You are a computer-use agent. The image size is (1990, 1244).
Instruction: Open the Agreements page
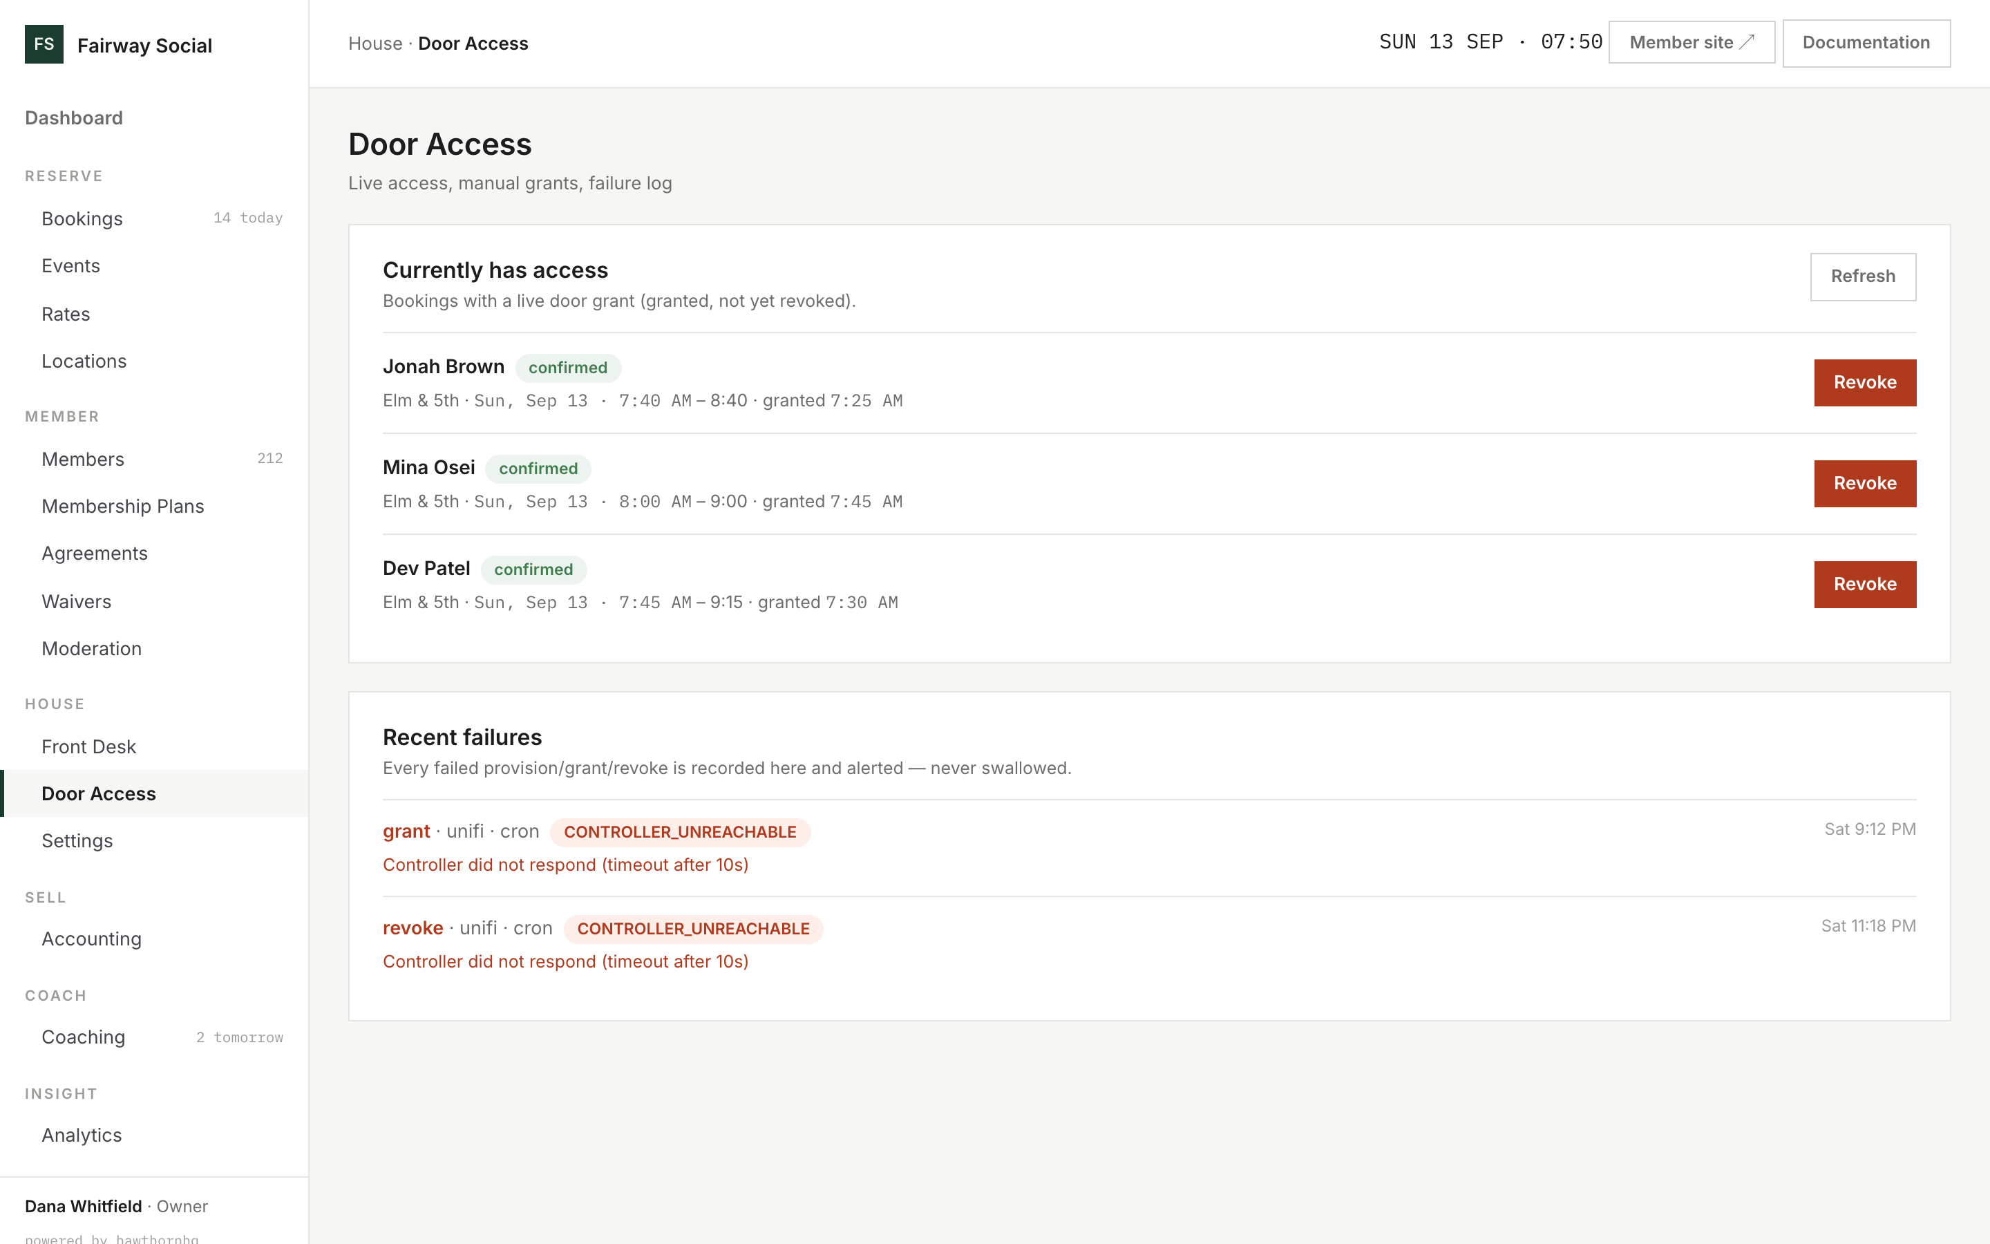click(x=154, y=554)
